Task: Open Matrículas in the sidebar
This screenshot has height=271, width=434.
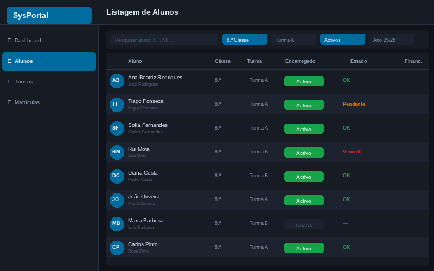Action: point(49,102)
